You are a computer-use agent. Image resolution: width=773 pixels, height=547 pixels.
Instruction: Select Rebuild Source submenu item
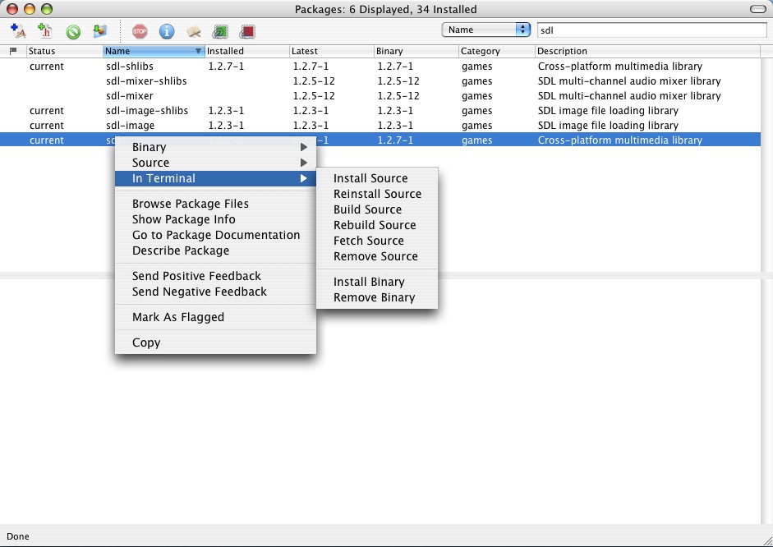click(377, 225)
